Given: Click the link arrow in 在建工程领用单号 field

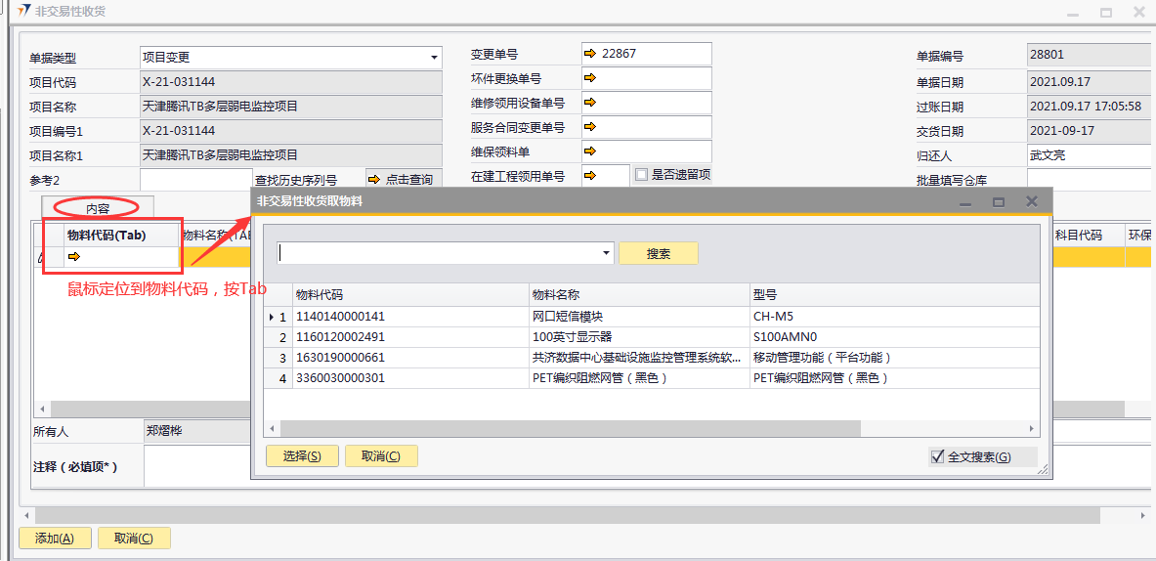Looking at the screenshot, I should (x=589, y=176).
